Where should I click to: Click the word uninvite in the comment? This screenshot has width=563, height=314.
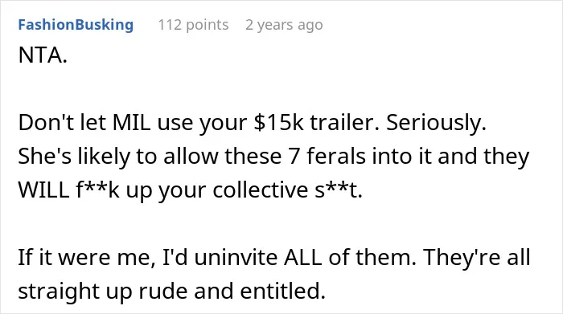tap(236, 257)
